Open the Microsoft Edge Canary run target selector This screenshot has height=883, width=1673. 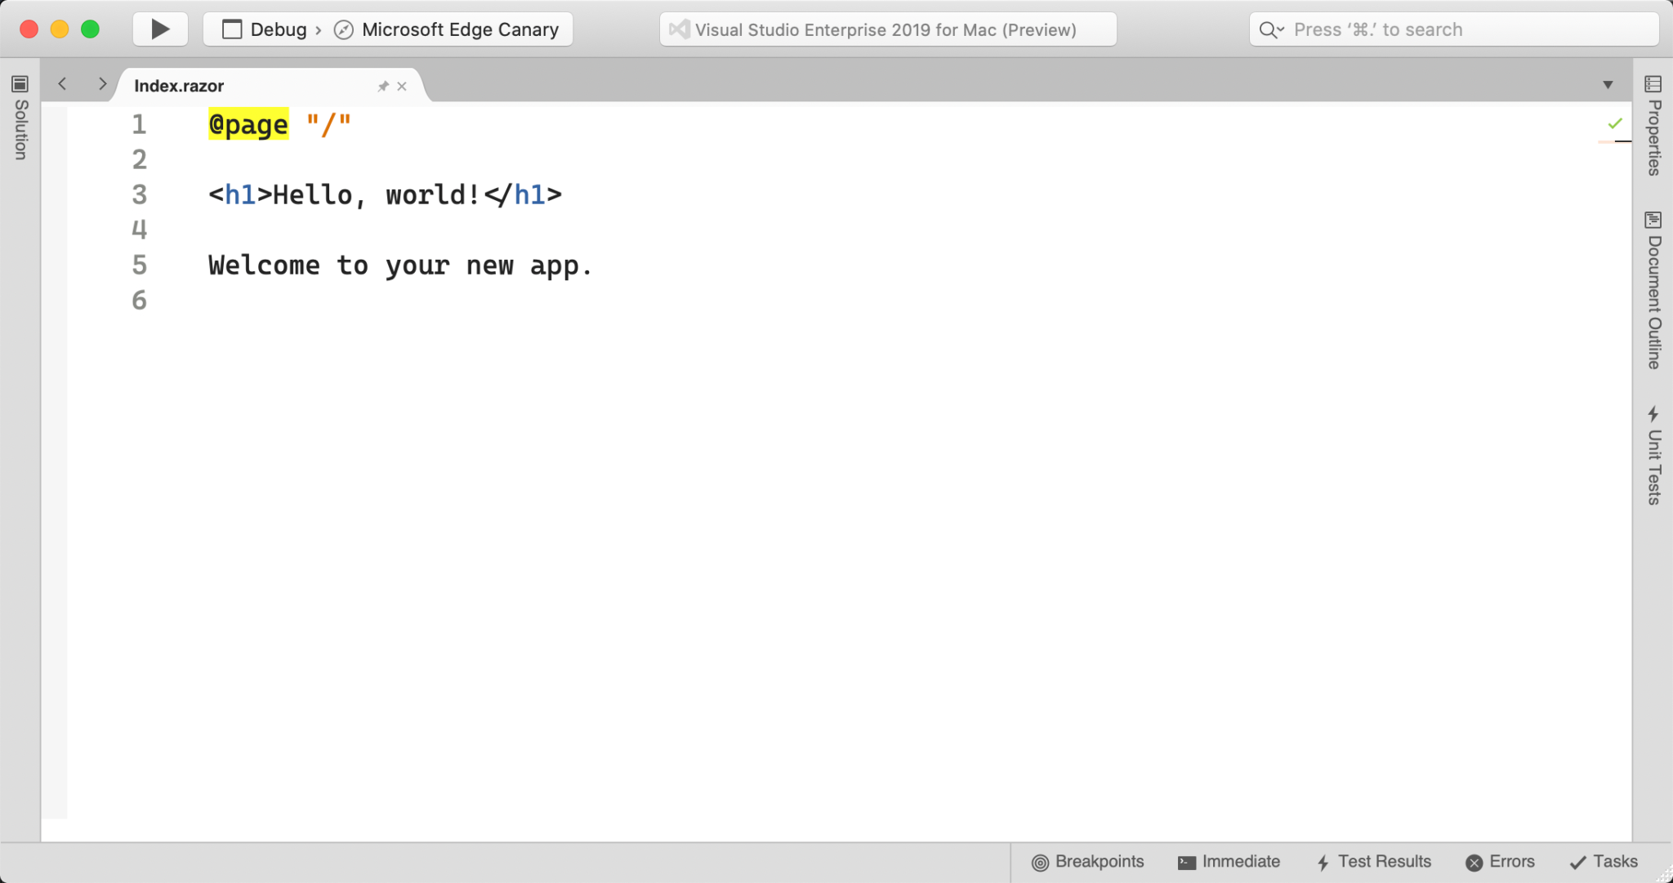coord(448,29)
